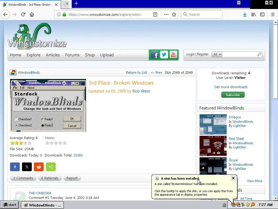
Task: Open the Shop section
Action: point(90,55)
